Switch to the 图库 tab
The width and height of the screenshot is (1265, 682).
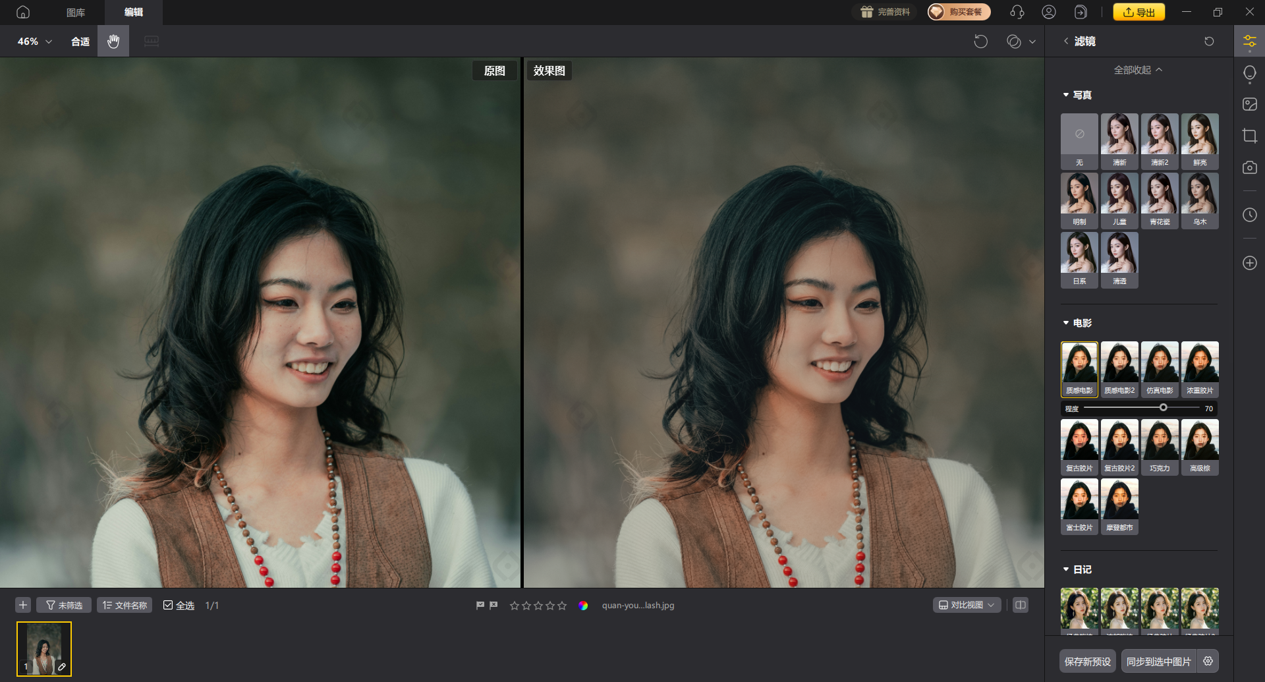tap(76, 13)
